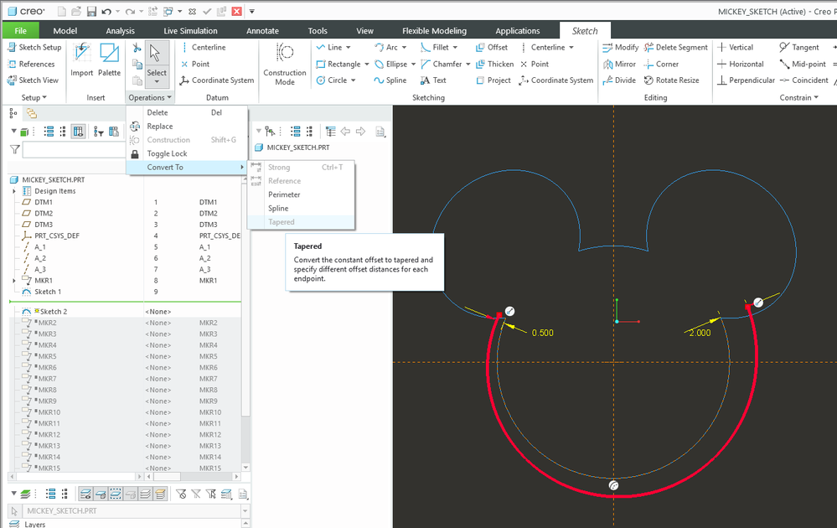Open the Operations group dropdown
Viewport: 837px width, 528px height.
(150, 98)
